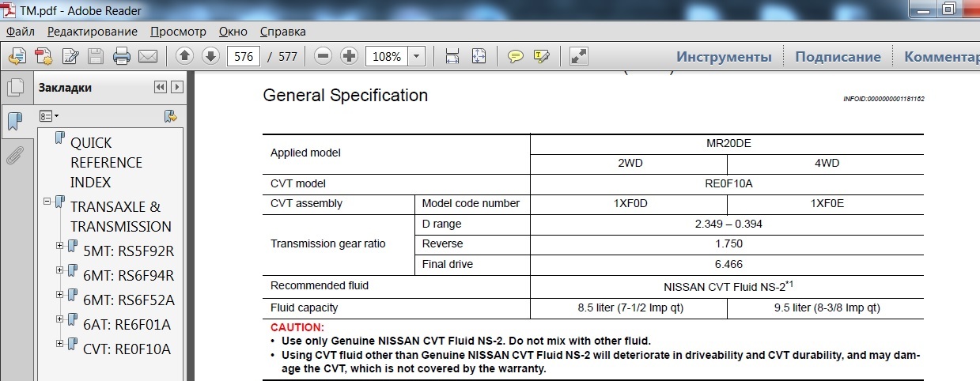Add a sticky note comment

point(516,56)
